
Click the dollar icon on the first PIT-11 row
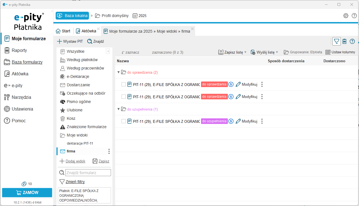click(231, 84)
